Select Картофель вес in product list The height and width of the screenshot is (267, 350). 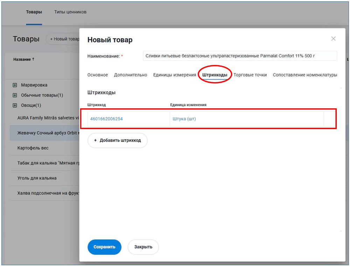click(x=33, y=148)
